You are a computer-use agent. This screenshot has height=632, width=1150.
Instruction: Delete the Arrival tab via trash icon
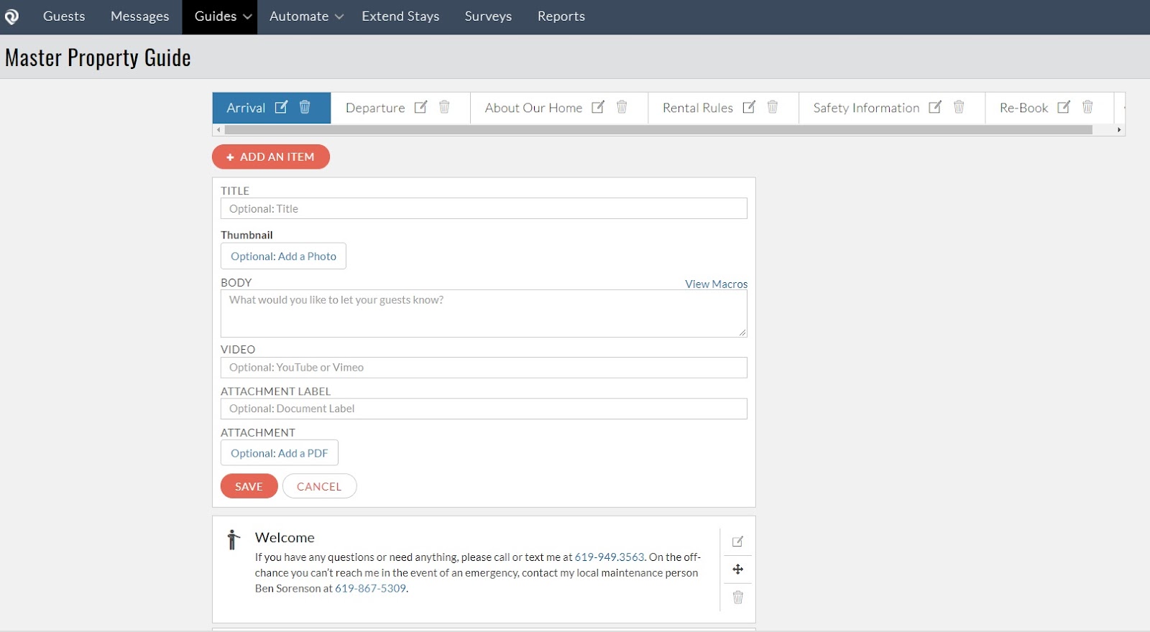click(305, 107)
